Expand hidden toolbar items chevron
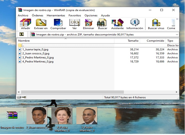 tap(177, 19)
